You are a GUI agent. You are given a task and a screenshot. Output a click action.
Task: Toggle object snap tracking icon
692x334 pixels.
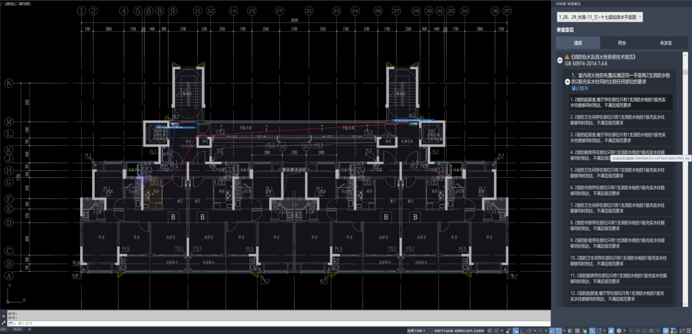tap(552, 330)
